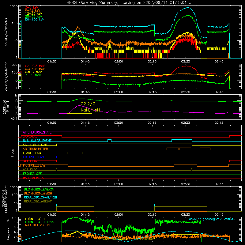Click the REAR_DEC_WEIGHT legend label
245x245 pixels.
click(38, 202)
